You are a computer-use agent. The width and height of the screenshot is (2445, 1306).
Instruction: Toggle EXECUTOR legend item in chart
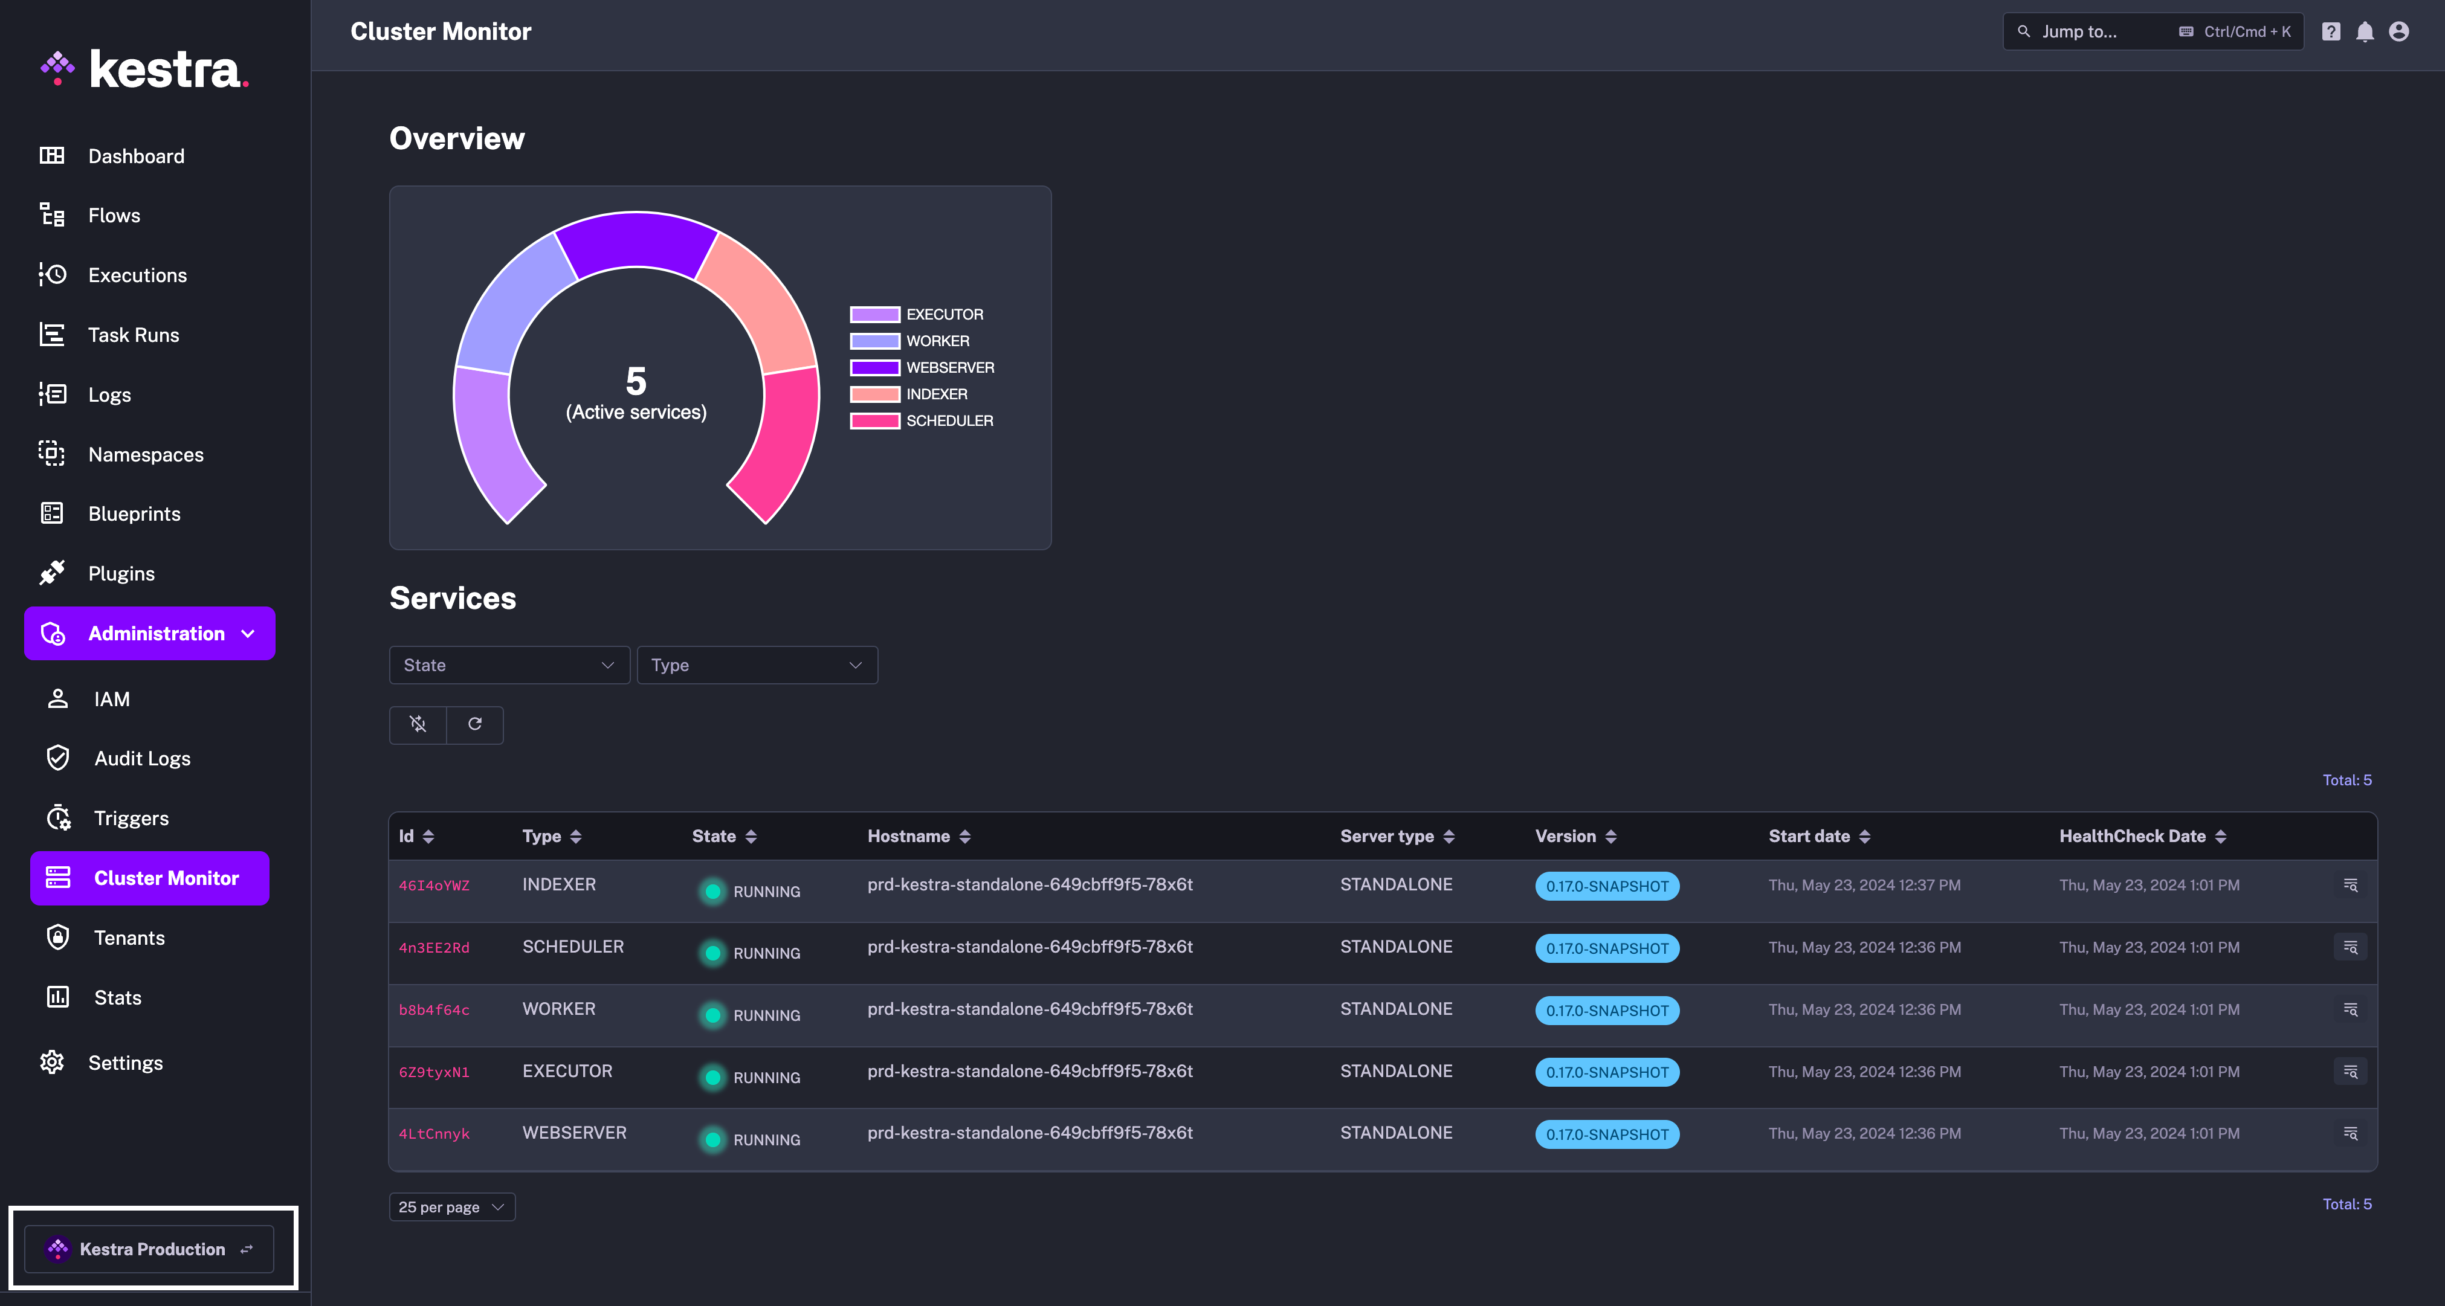pos(917,314)
